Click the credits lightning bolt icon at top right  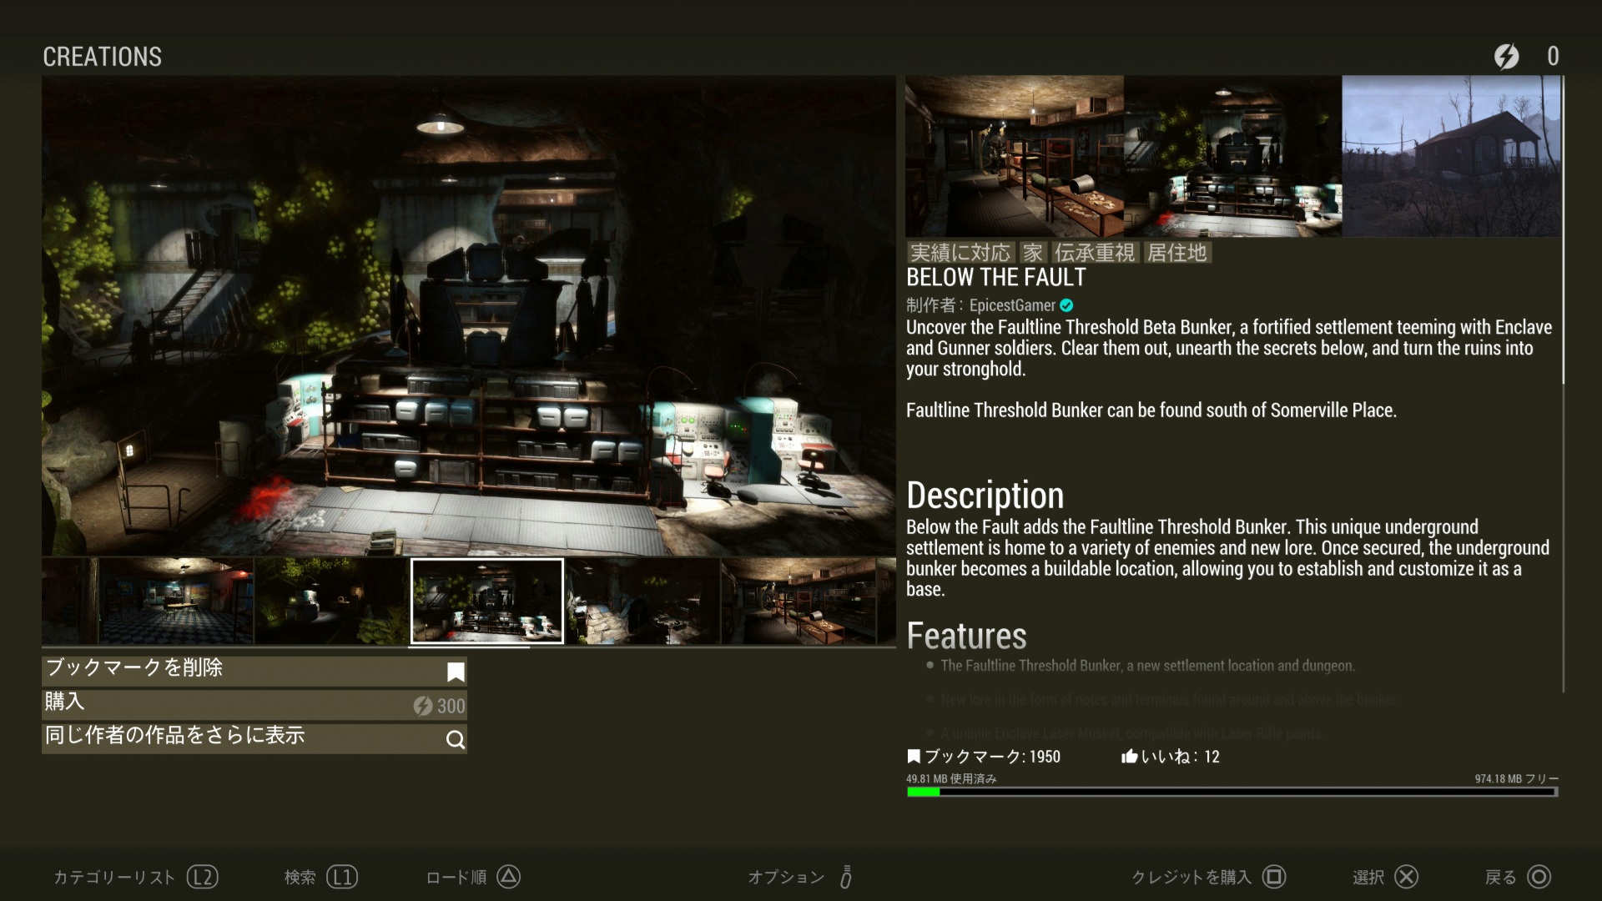(x=1506, y=56)
